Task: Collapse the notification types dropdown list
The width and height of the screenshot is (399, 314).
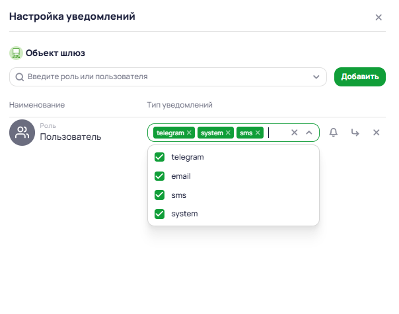Action: [x=308, y=133]
